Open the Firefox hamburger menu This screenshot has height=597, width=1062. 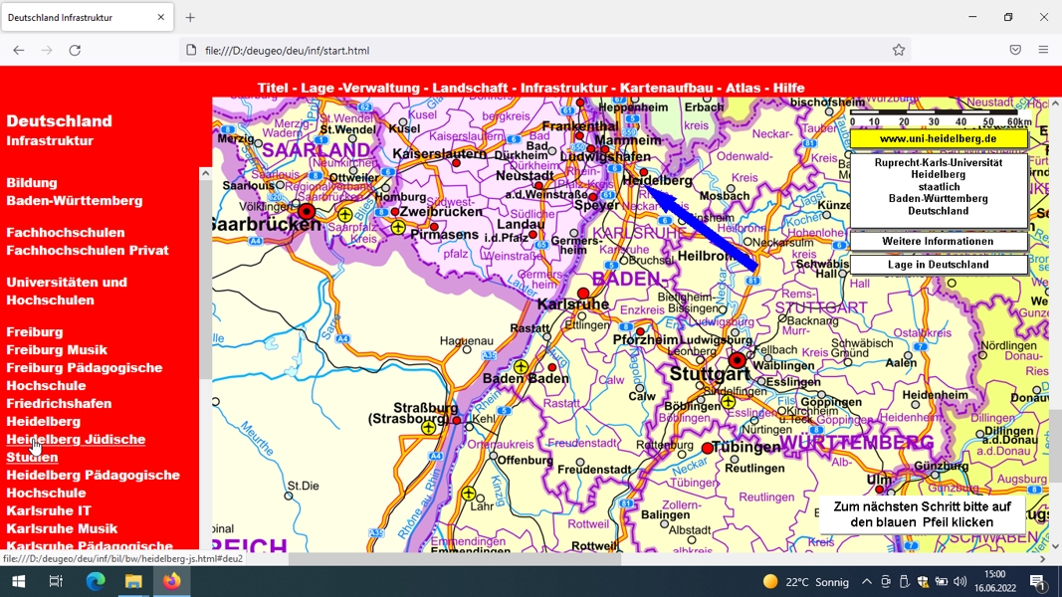[1043, 50]
